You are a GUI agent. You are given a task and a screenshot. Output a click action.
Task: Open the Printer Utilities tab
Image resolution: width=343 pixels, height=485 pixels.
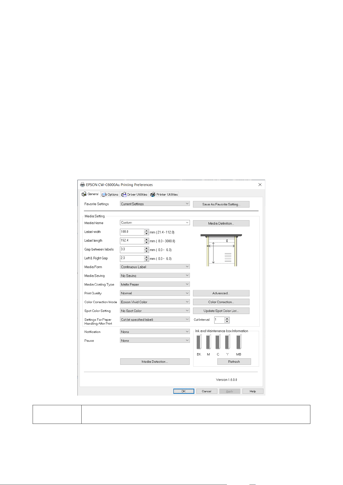164,195
